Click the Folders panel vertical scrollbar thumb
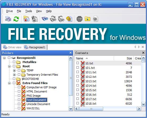This screenshot has width=147, height=118. coord(71,78)
